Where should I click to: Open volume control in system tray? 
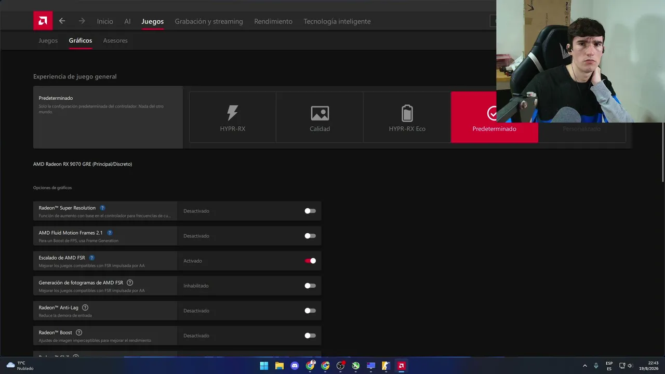[x=630, y=366]
